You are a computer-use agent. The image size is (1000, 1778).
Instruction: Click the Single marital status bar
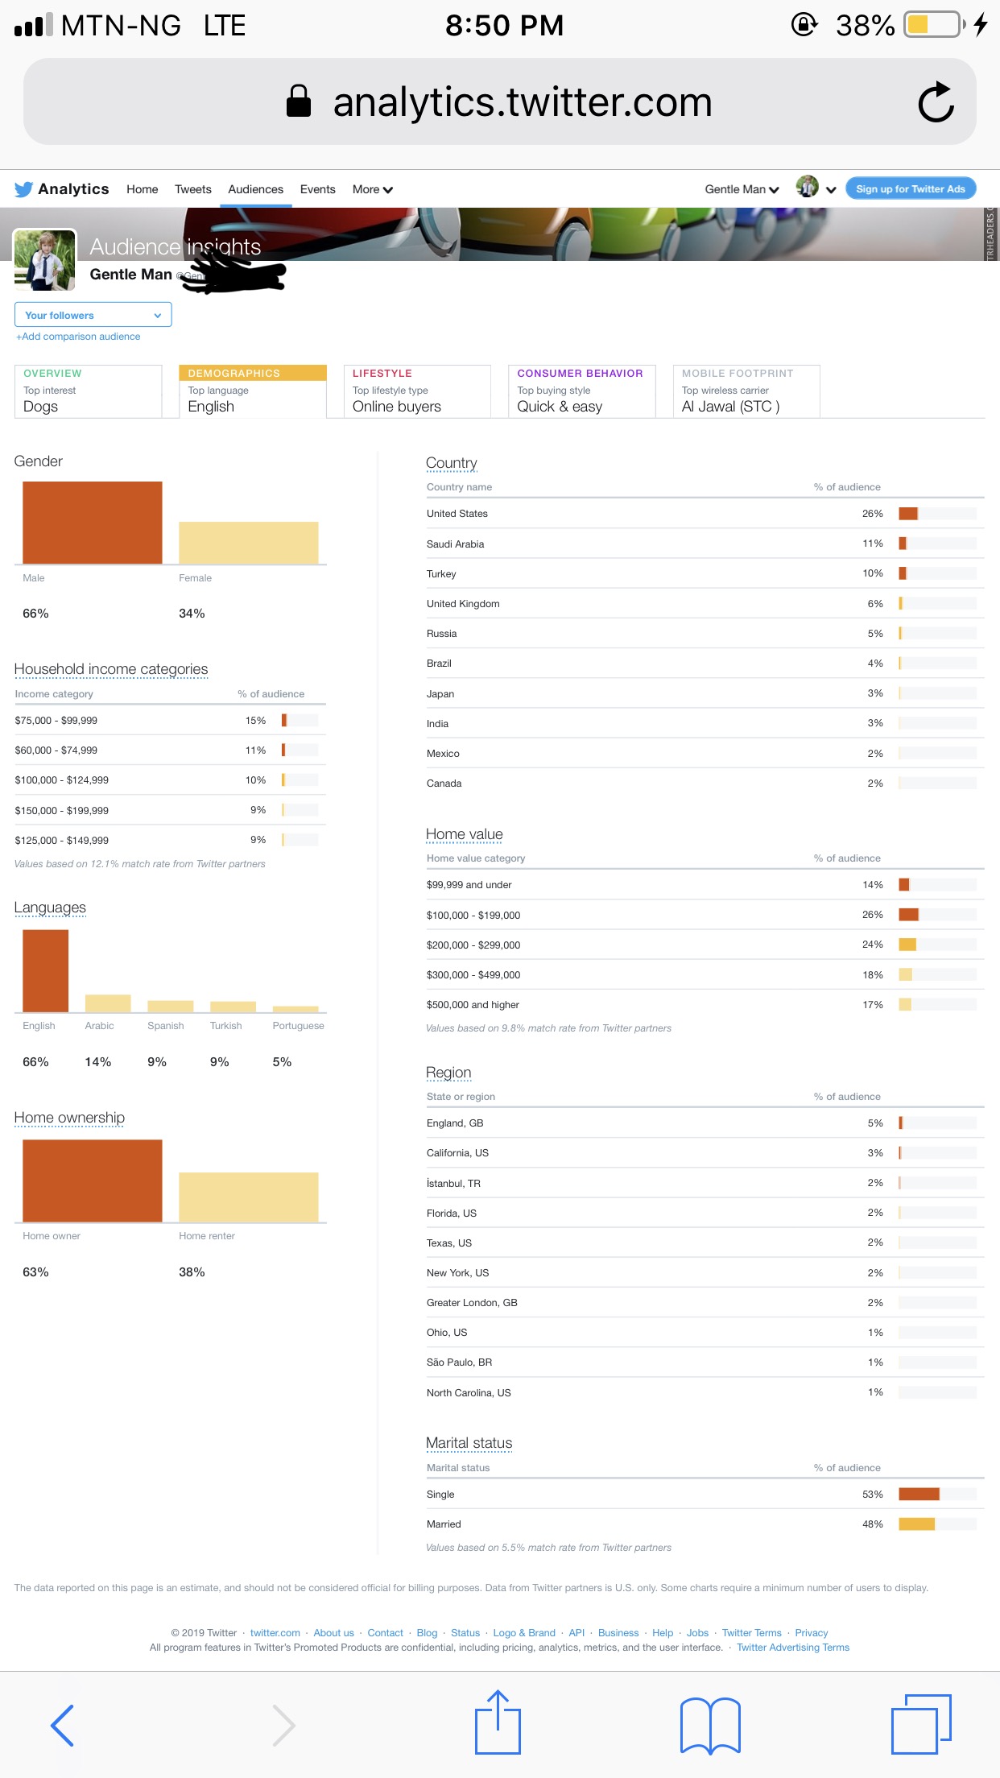coord(919,1495)
